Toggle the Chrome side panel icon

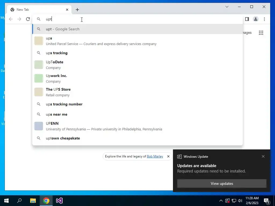pos(247,19)
